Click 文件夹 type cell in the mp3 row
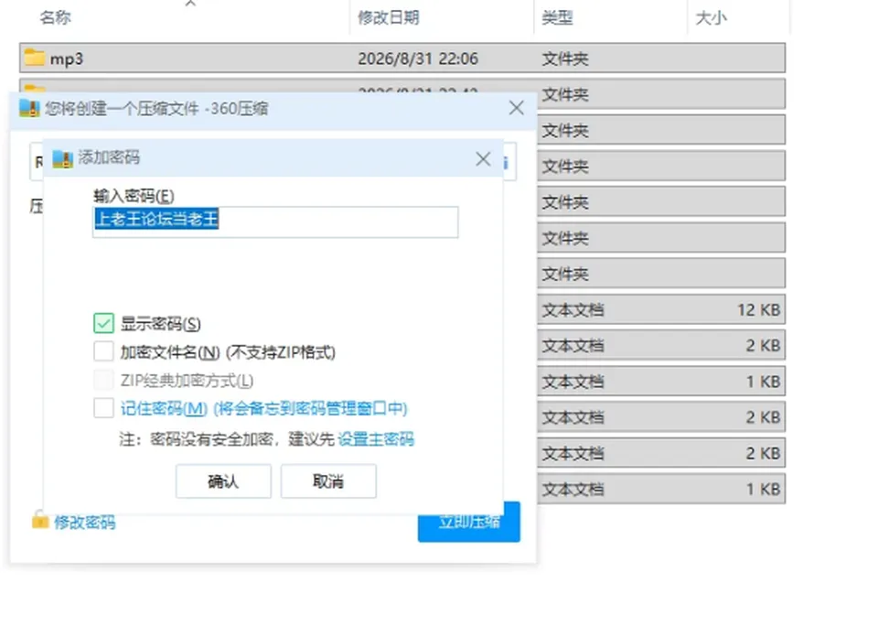 coord(565,59)
